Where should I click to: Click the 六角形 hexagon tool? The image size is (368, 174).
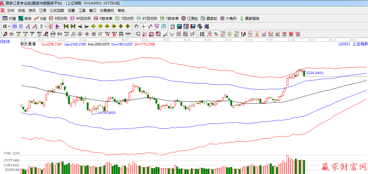pos(228,18)
